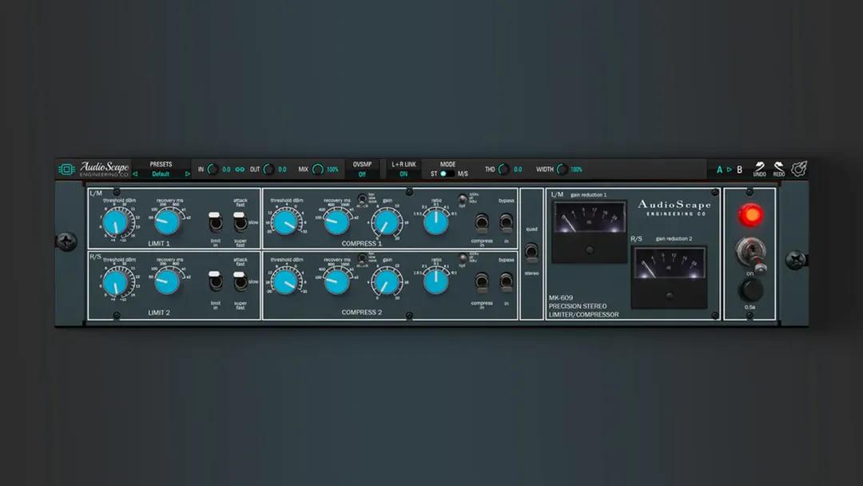Viewport: 863px width, 486px height.
Task: Click the Compress 1 ratio knob
Action: tap(435, 223)
